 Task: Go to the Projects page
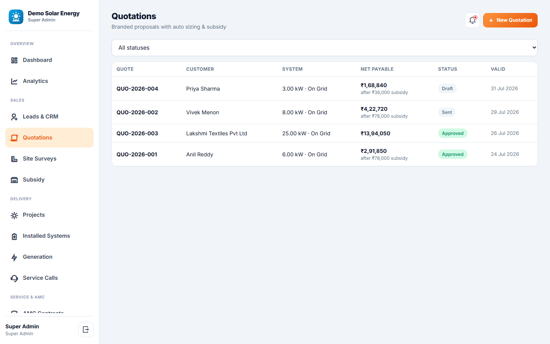click(x=49, y=215)
